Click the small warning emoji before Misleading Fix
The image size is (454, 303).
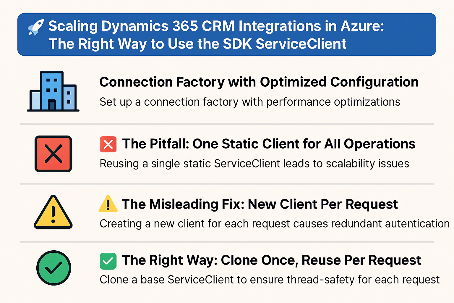click(108, 204)
